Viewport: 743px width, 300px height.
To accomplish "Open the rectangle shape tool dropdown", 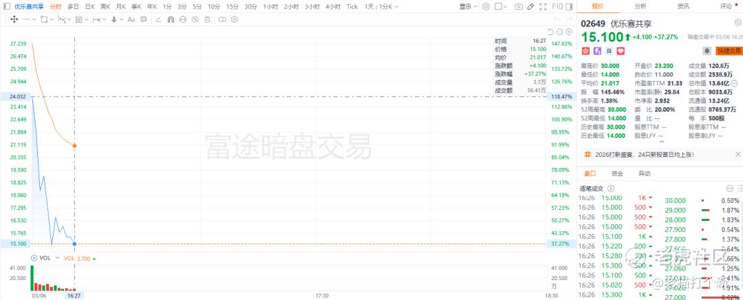I will [x=52, y=19].
